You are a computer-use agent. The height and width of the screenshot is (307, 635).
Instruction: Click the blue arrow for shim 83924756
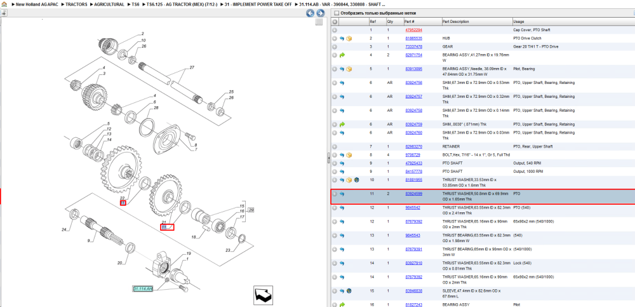click(342, 83)
